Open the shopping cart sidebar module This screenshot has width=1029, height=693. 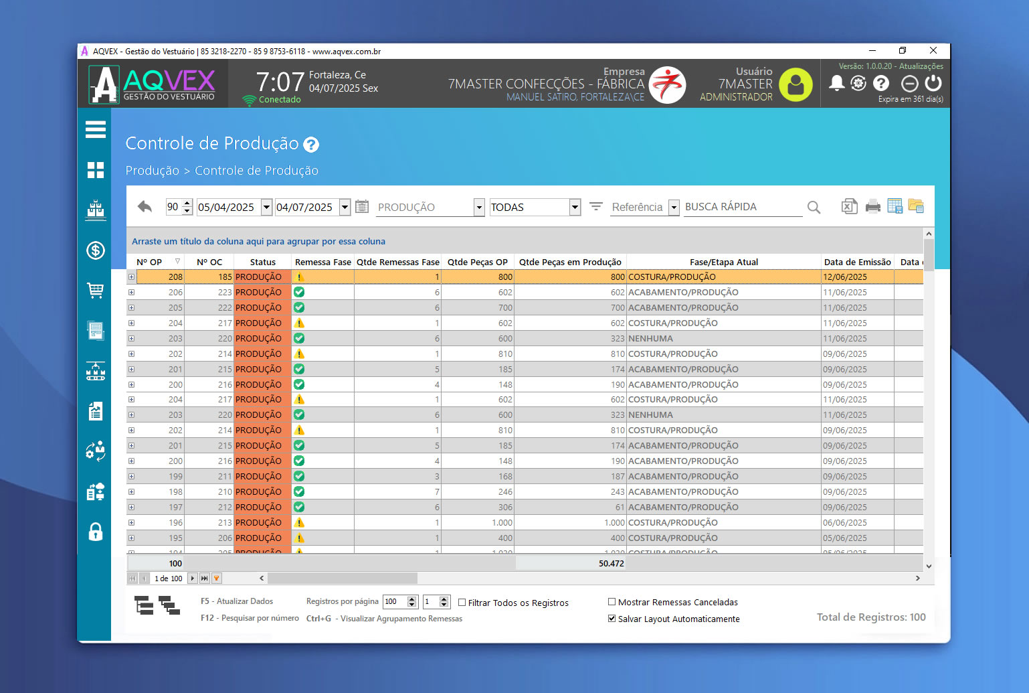click(95, 291)
